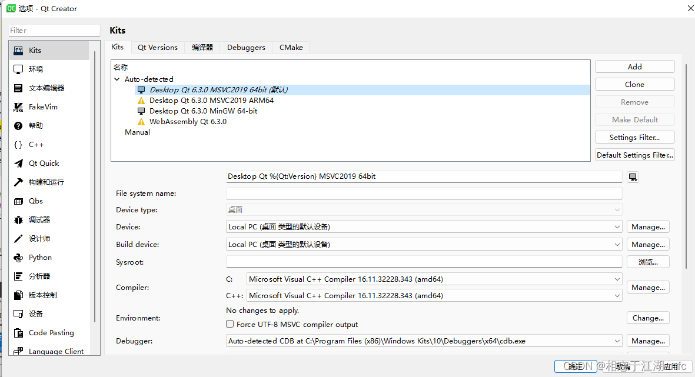Open the Debugger selection dropdown

[617, 341]
